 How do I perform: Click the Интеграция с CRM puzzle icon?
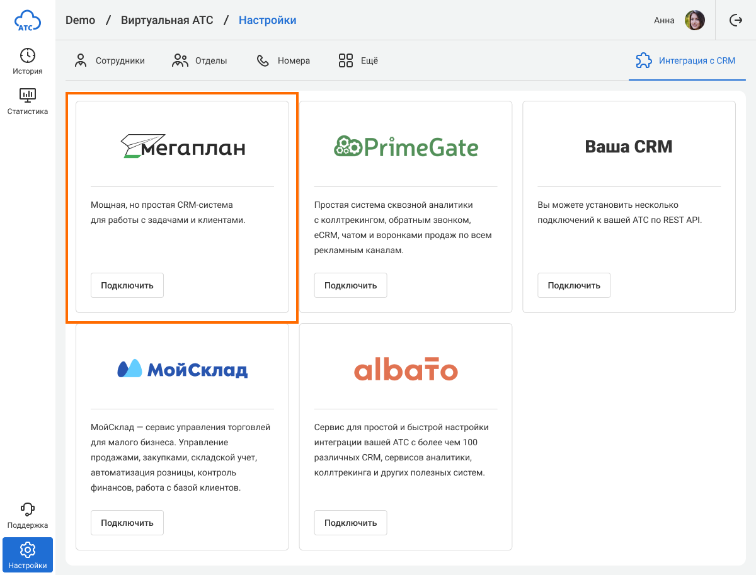point(643,60)
